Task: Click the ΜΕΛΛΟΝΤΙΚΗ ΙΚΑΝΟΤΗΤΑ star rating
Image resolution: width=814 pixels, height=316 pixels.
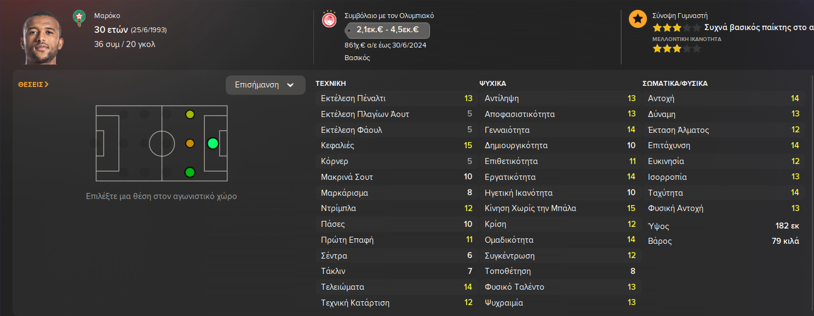Action: [676, 49]
